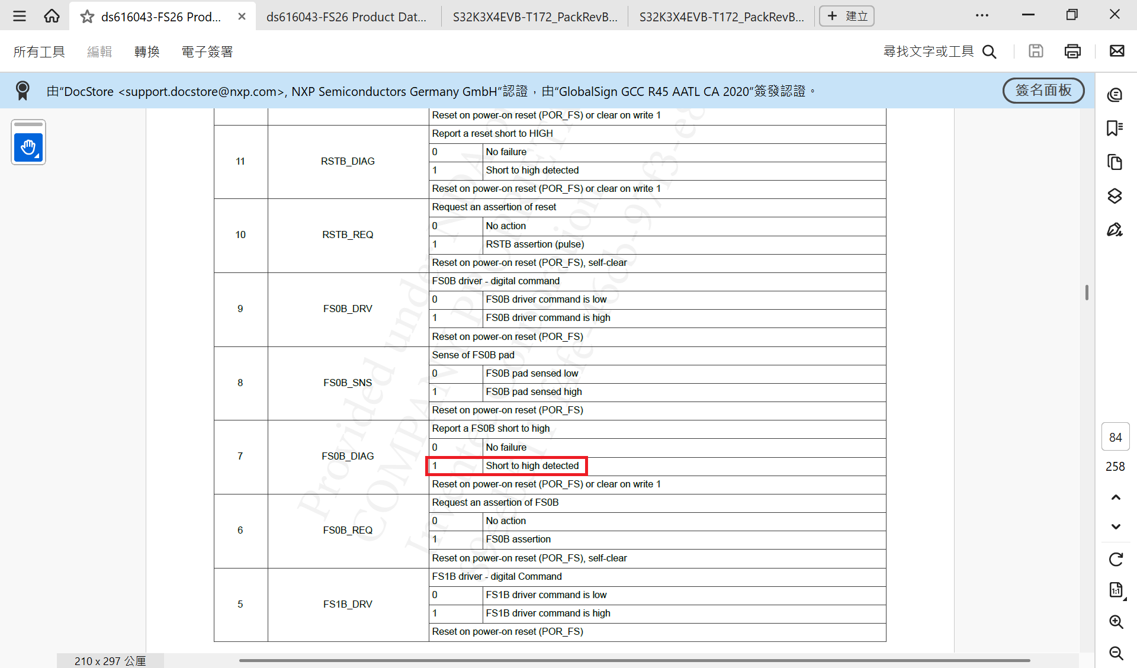Open the bookmarks panel

pos(1115,128)
